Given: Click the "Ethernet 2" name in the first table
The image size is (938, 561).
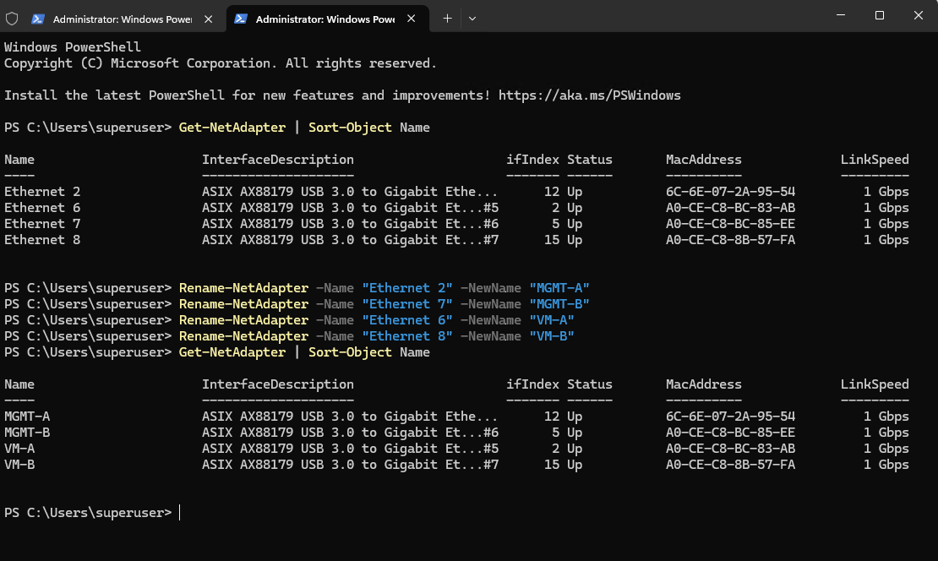Looking at the screenshot, I should pyautogui.click(x=42, y=192).
